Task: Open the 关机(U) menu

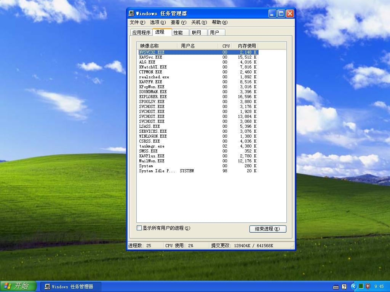Action: pos(199,22)
